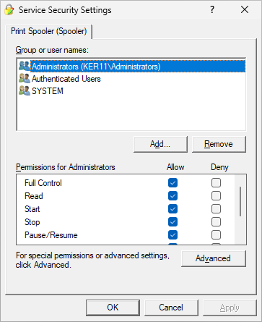Click the Remove button
Screen dimensions: 262x322
(x=219, y=144)
